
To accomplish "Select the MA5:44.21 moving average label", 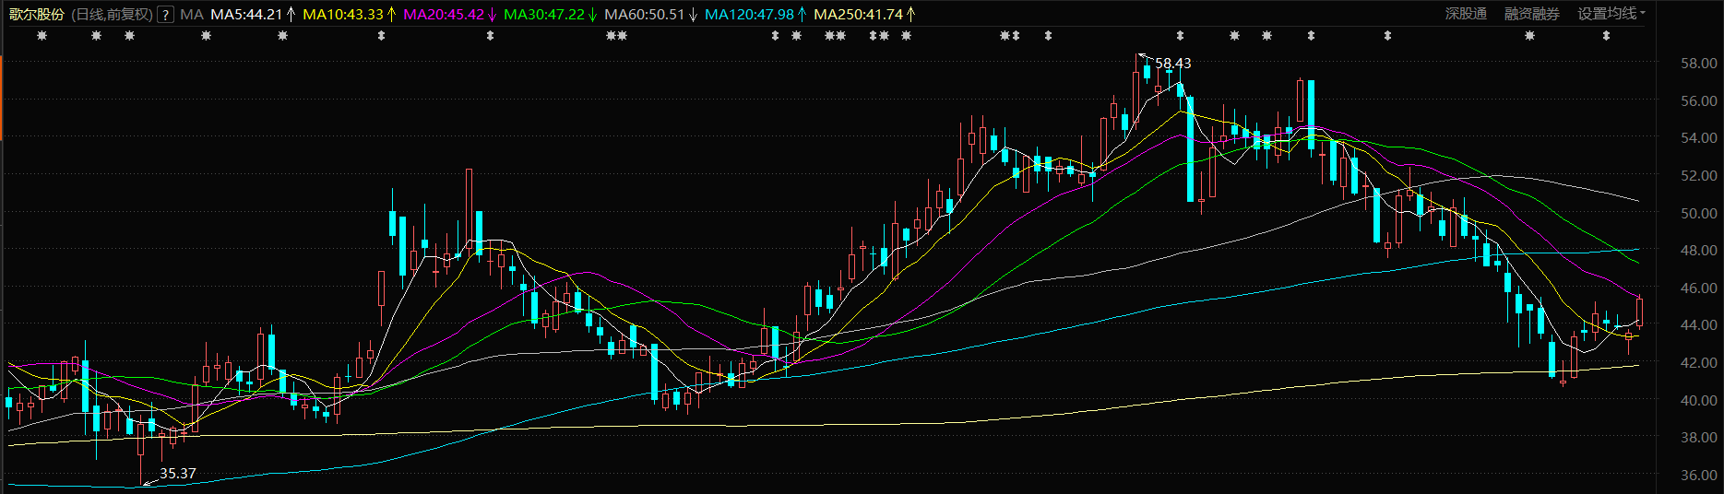I will tap(246, 14).
